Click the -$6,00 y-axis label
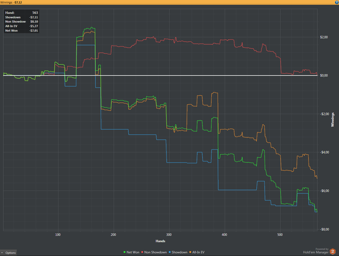Viewport: 339px width, 256px height. pyautogui.click(x=324, y=191)
